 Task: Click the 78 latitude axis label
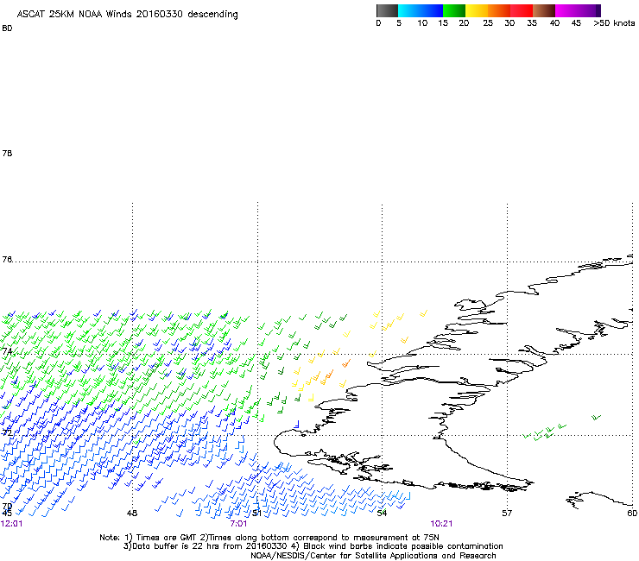(7, 154)
